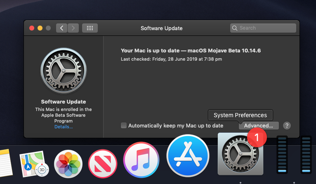Open Maps from the Dock
316x184 pixels.
(34, 164)
